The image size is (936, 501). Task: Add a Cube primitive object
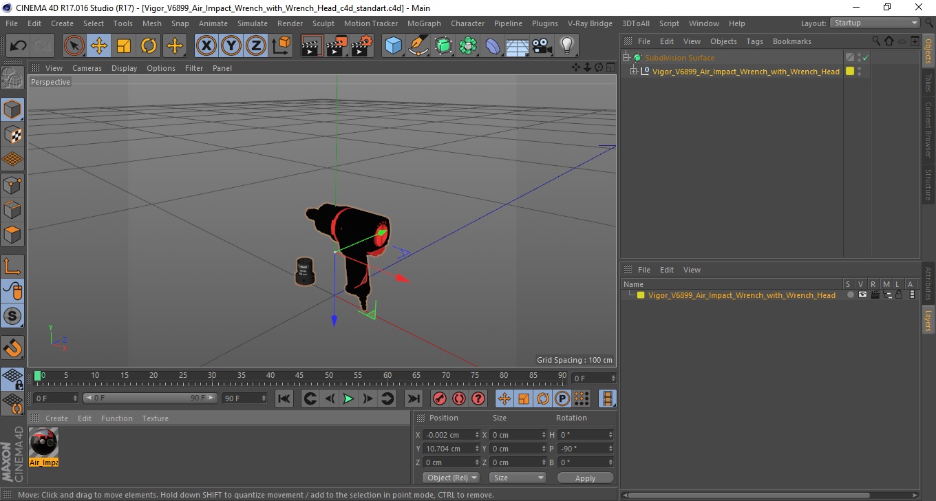tap(393, 46)
